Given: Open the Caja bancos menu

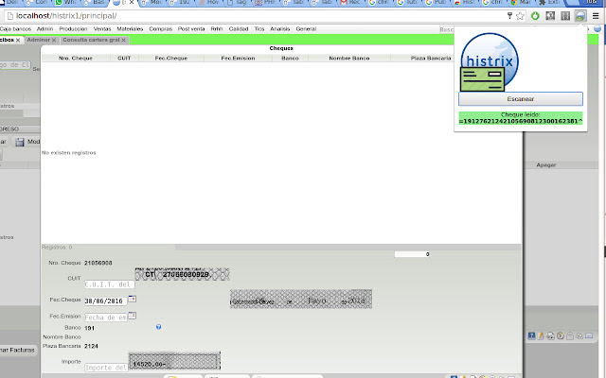Looking at the screenshot, I should 15,29.
